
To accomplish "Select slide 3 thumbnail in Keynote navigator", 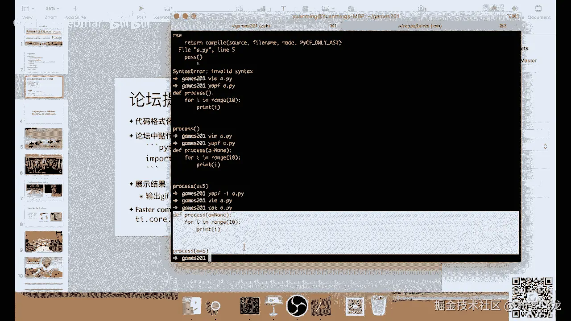I will click(x=44, y=86).
